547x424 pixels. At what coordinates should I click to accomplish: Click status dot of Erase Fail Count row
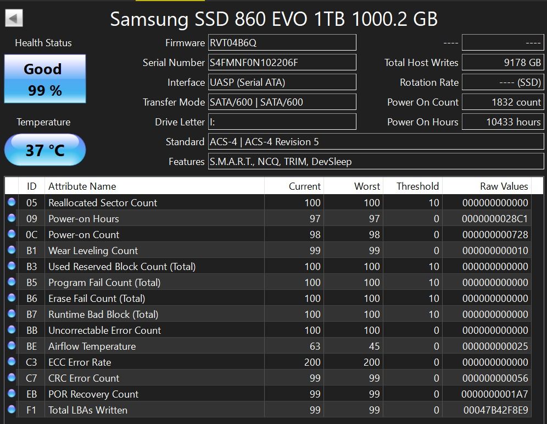(12, 298)
